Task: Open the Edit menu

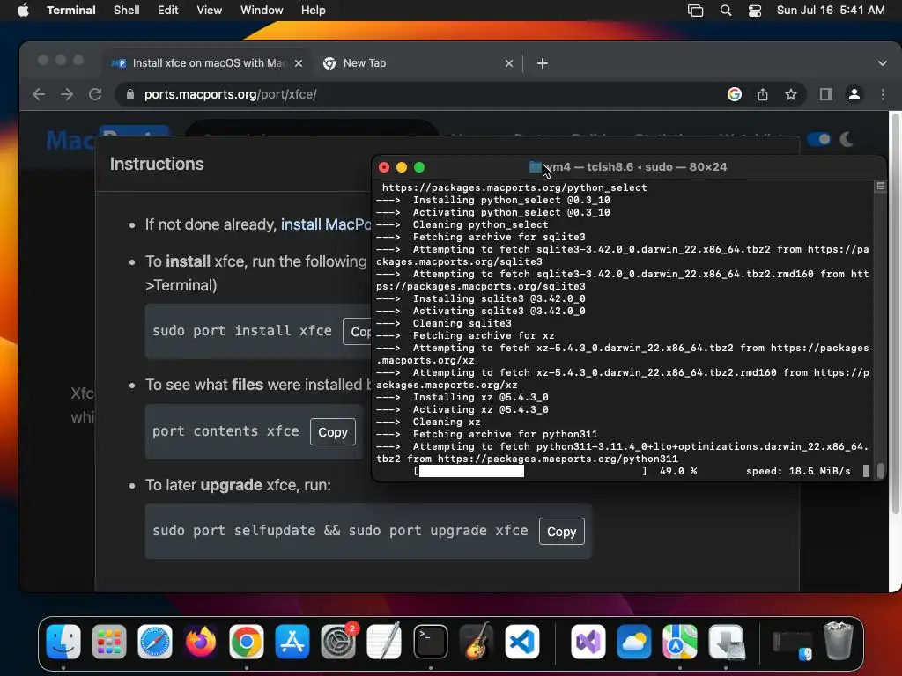Action: pos(167,11)
